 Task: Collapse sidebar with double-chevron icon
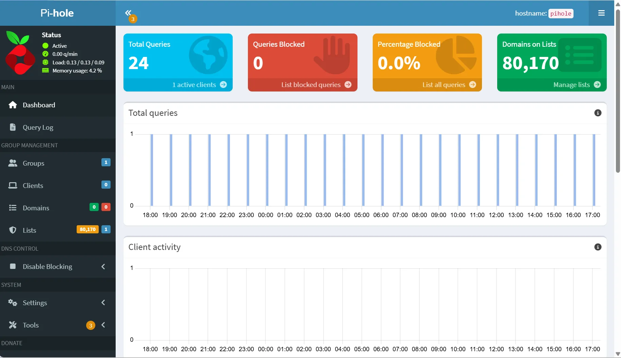click(x=128, y=13)
